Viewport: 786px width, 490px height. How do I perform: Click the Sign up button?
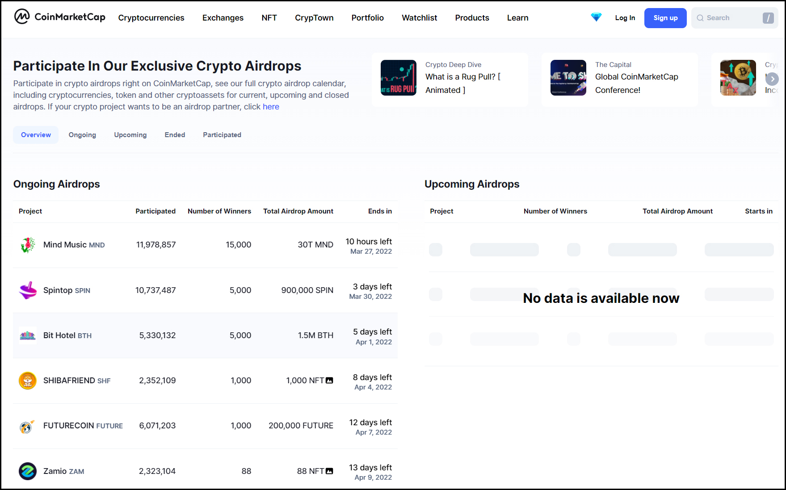coord(665,18)
